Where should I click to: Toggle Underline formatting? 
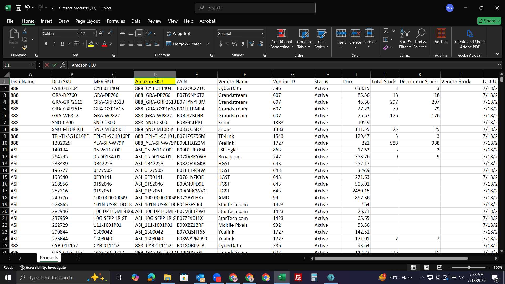coord(62,44)
